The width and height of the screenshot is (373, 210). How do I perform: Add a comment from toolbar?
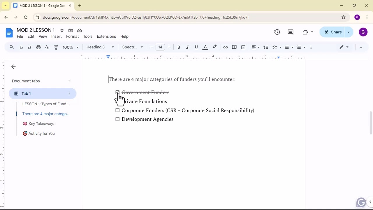tap(234, 47)
